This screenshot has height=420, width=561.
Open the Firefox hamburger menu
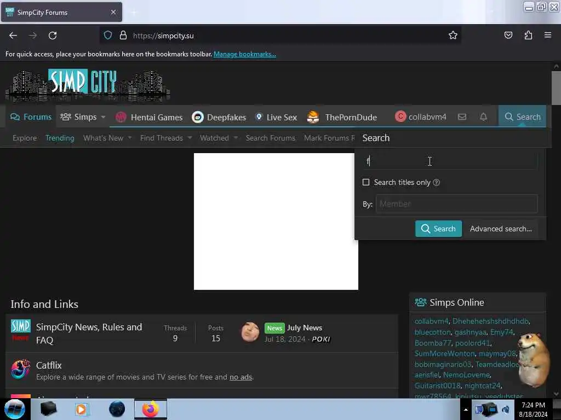pyautogui.click(x=548, y=35)
